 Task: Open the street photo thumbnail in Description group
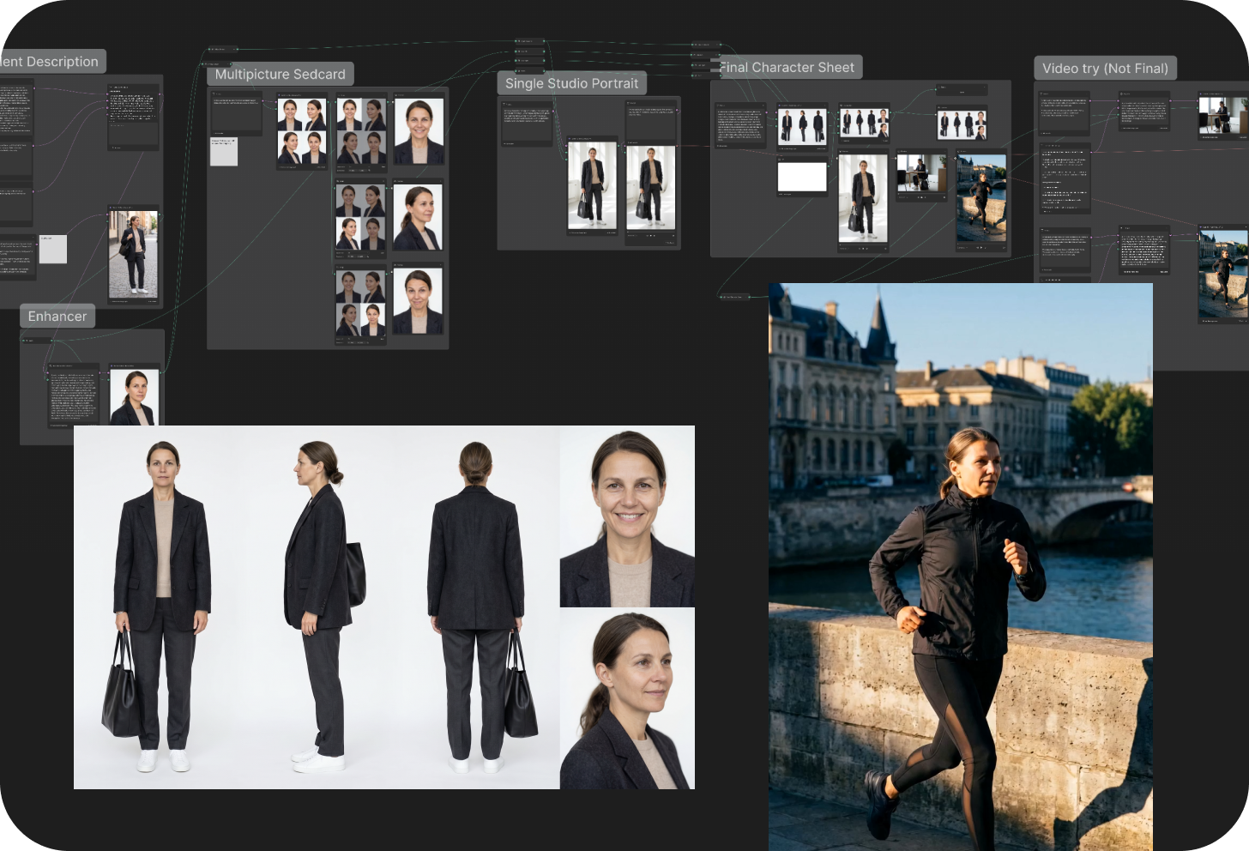(134, 254)
